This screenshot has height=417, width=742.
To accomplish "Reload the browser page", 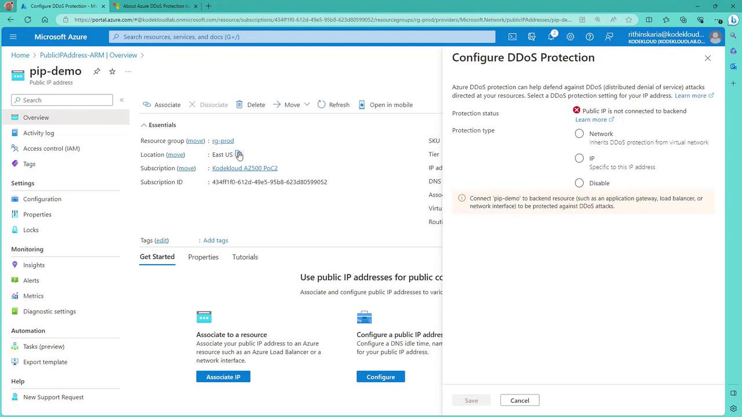I will click(27, 20).
